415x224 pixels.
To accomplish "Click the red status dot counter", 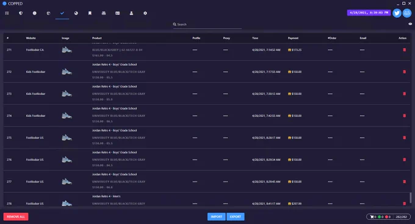I will [x=386, y=217].
